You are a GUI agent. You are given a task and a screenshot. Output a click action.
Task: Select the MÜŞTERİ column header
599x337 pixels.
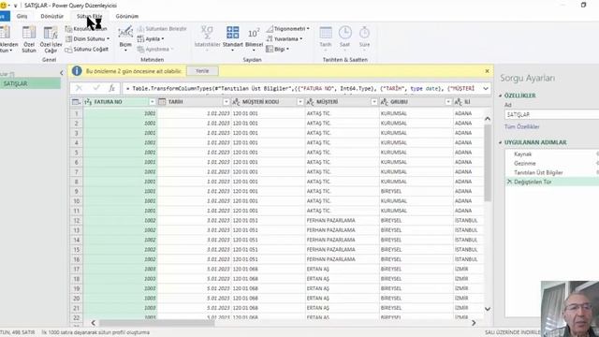click(327, 102)
